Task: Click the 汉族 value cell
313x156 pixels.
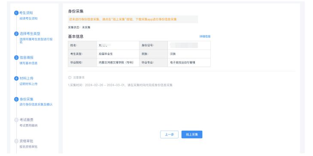Action: [x=189, y=54]
